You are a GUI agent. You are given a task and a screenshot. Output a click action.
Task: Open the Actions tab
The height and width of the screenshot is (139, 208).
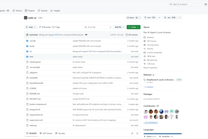click(17, 11)
